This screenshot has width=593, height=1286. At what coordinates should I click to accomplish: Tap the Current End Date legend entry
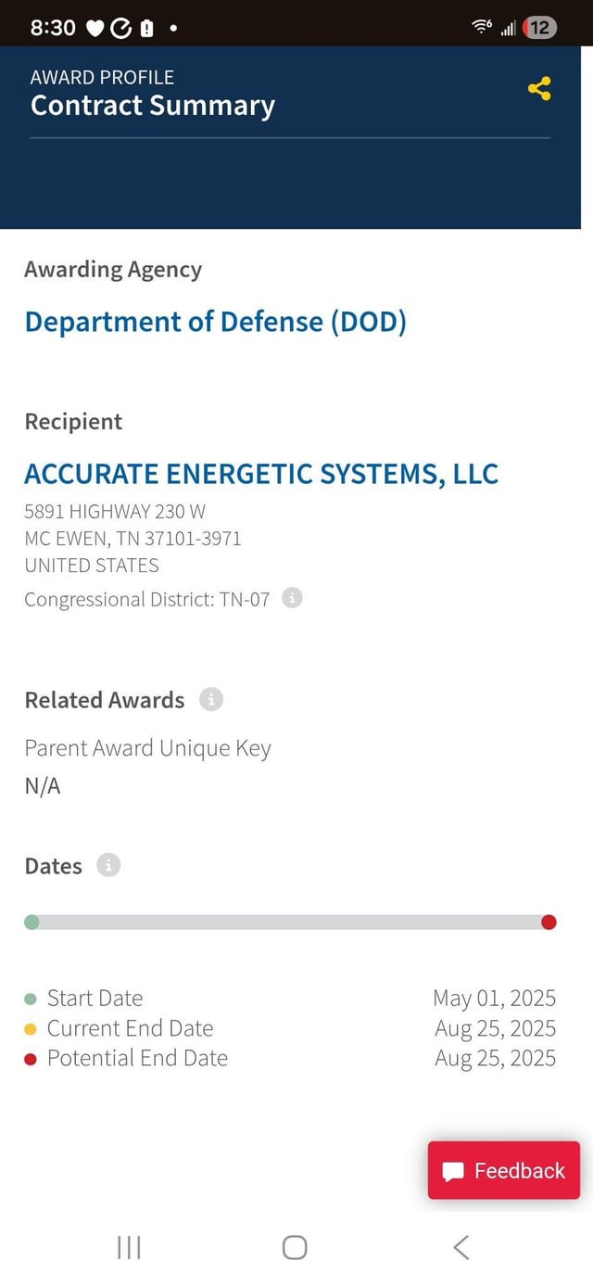130,1028
